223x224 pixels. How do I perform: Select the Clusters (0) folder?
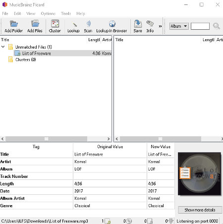25,59
